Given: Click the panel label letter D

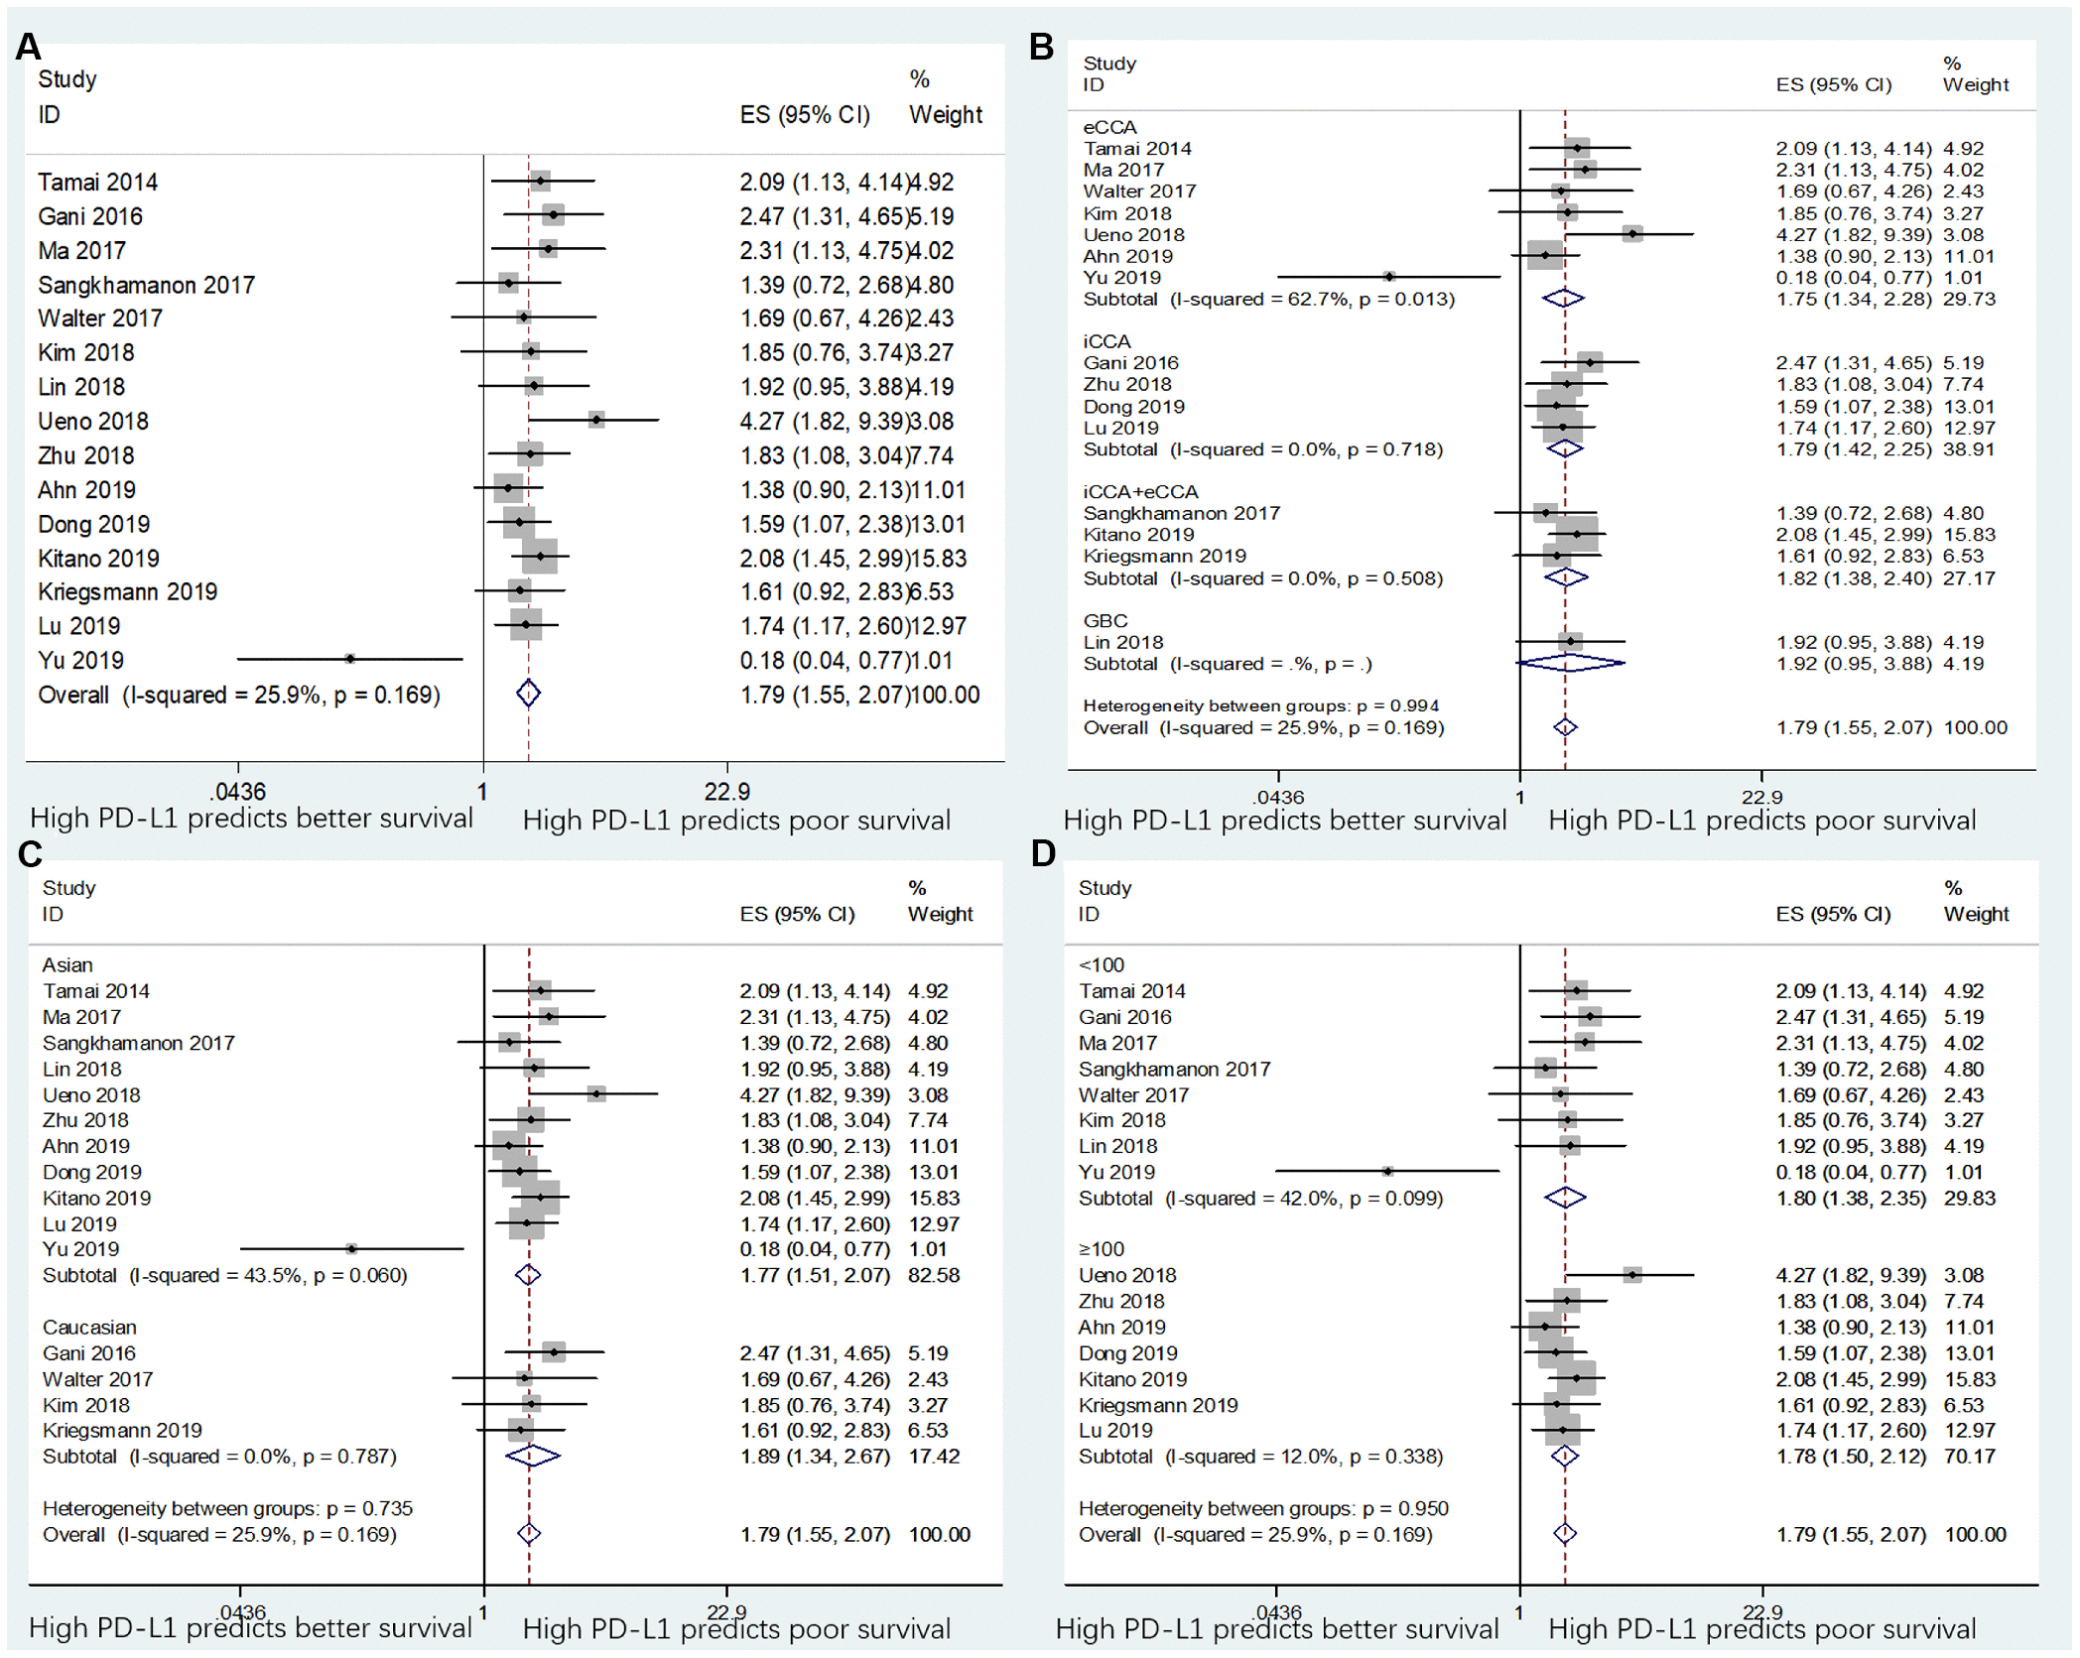Looking at the screenshot, I should click(x=1043, y=853).
